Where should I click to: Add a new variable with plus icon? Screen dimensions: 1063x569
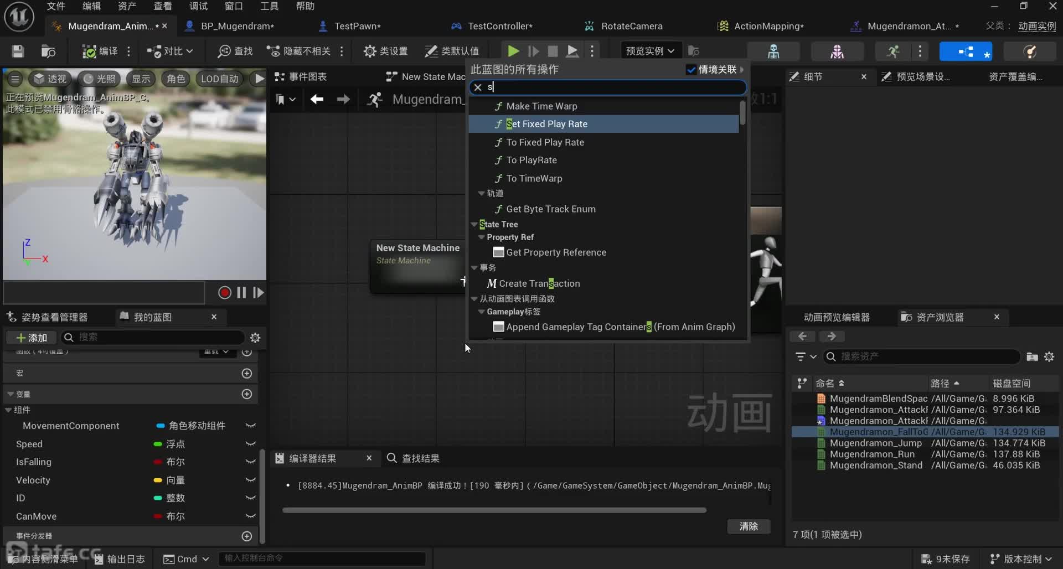[247, 394]
